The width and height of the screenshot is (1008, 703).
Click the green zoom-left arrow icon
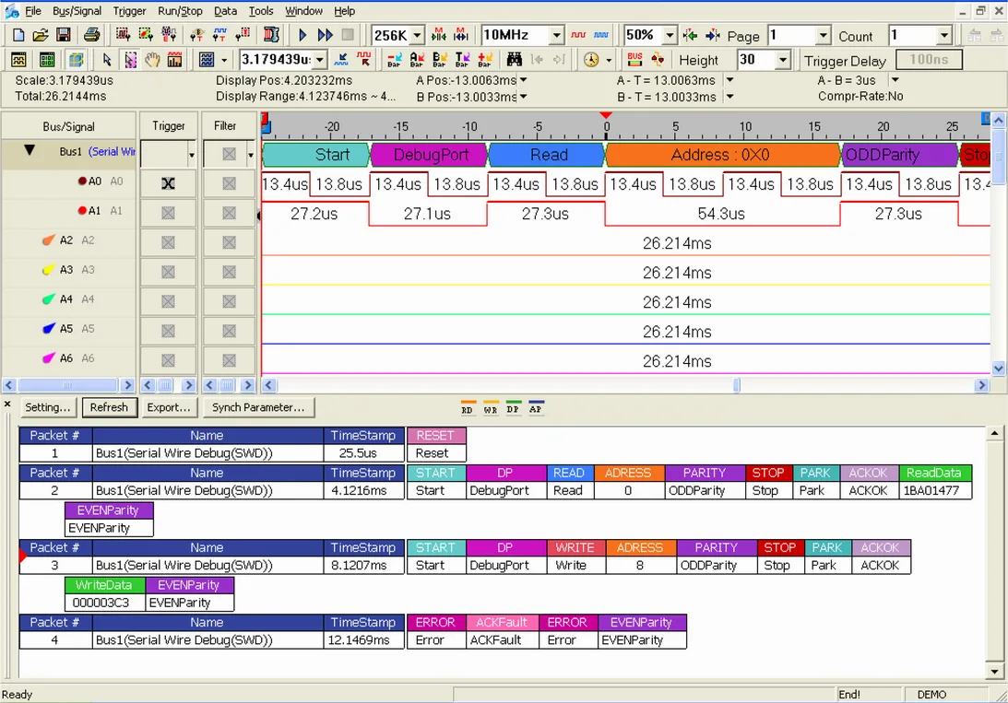(x=690, y=35)
